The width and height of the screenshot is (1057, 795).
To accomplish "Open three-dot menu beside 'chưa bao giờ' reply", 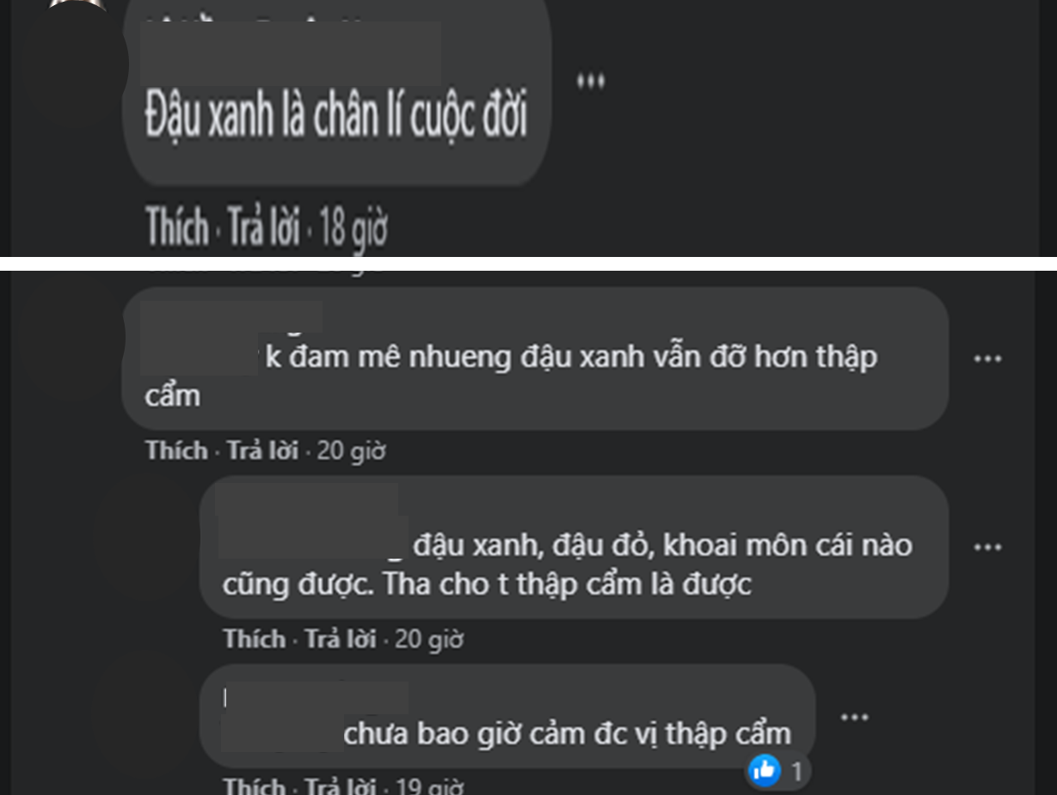I will coord(854,717).
